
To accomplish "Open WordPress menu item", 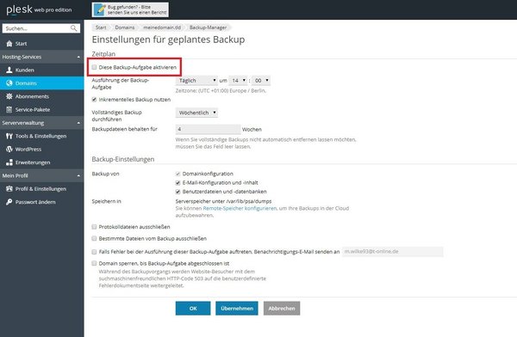I will coord(42,149).
